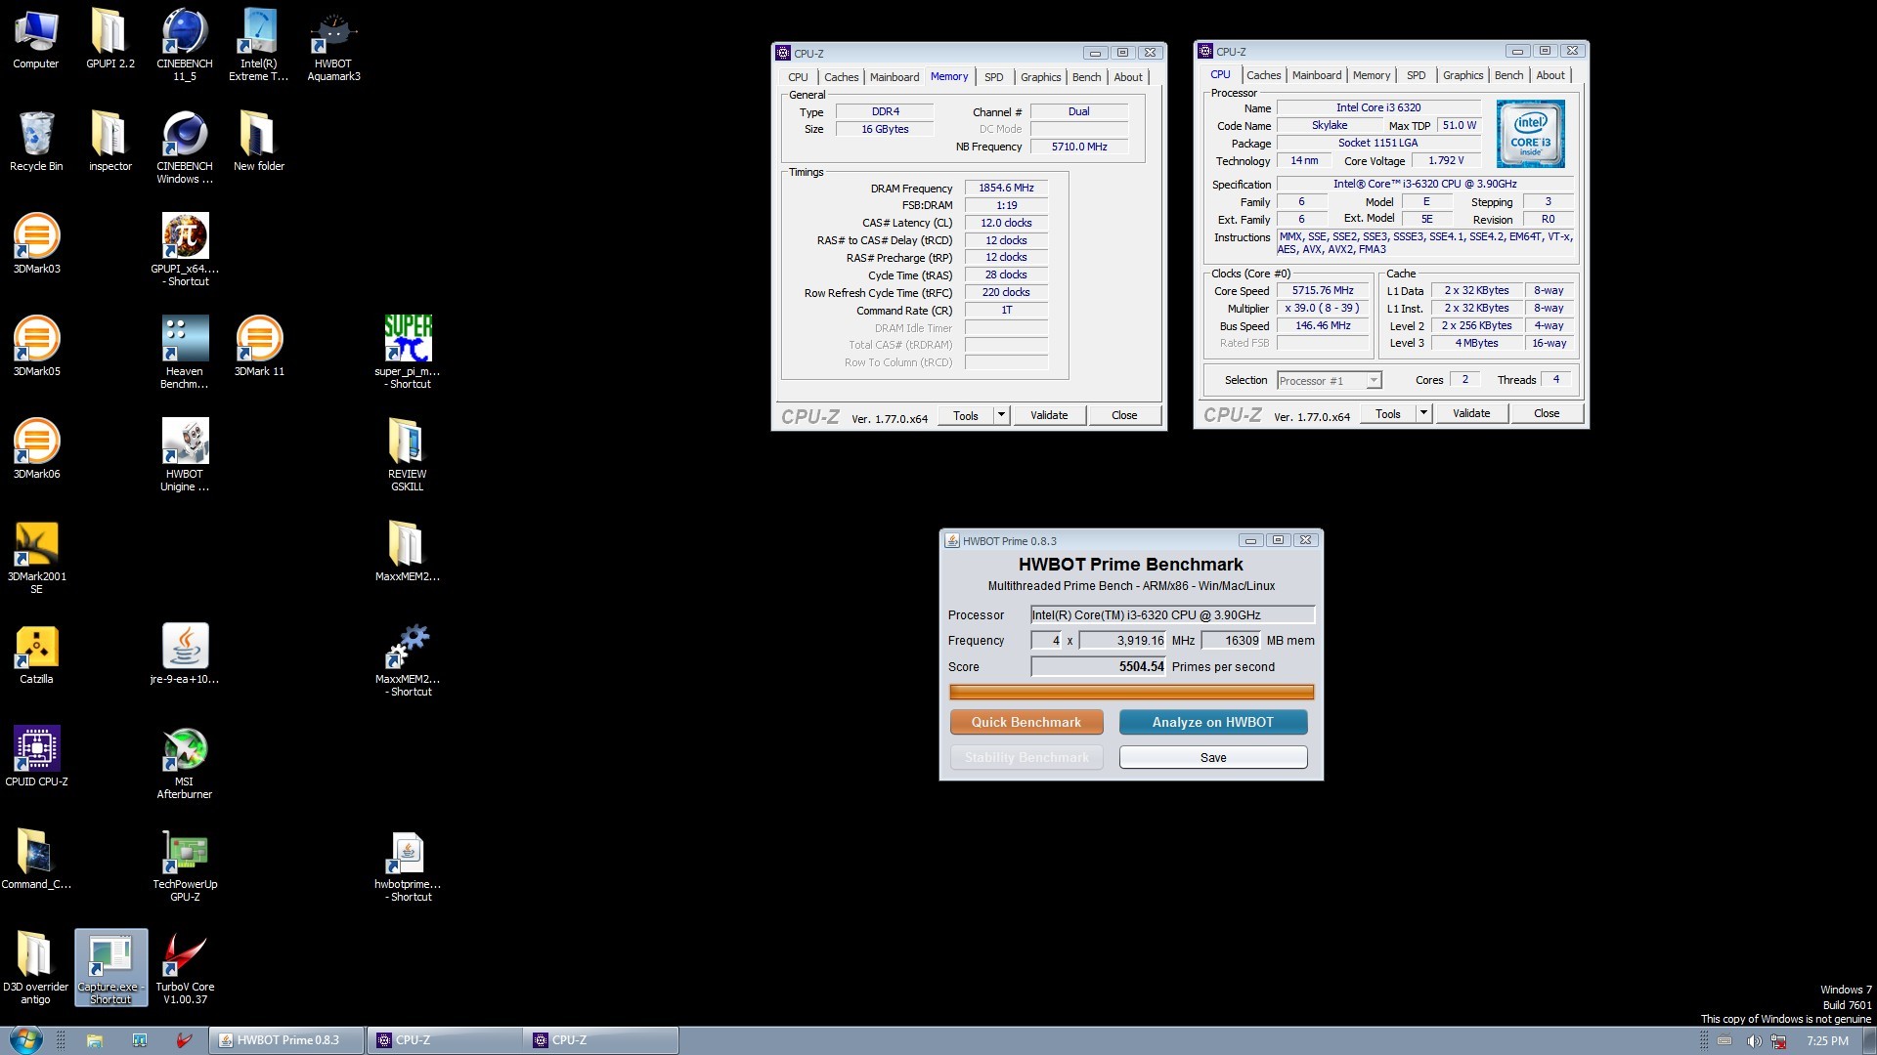Launch the 3DMark06 shortcut
Image resolution: width=1877 pixels, height=1055 pixels.
(36, 449)
